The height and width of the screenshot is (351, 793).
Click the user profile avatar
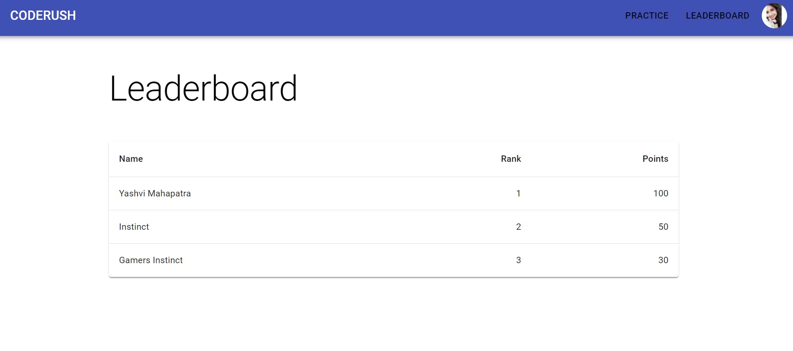click(774, 16)
